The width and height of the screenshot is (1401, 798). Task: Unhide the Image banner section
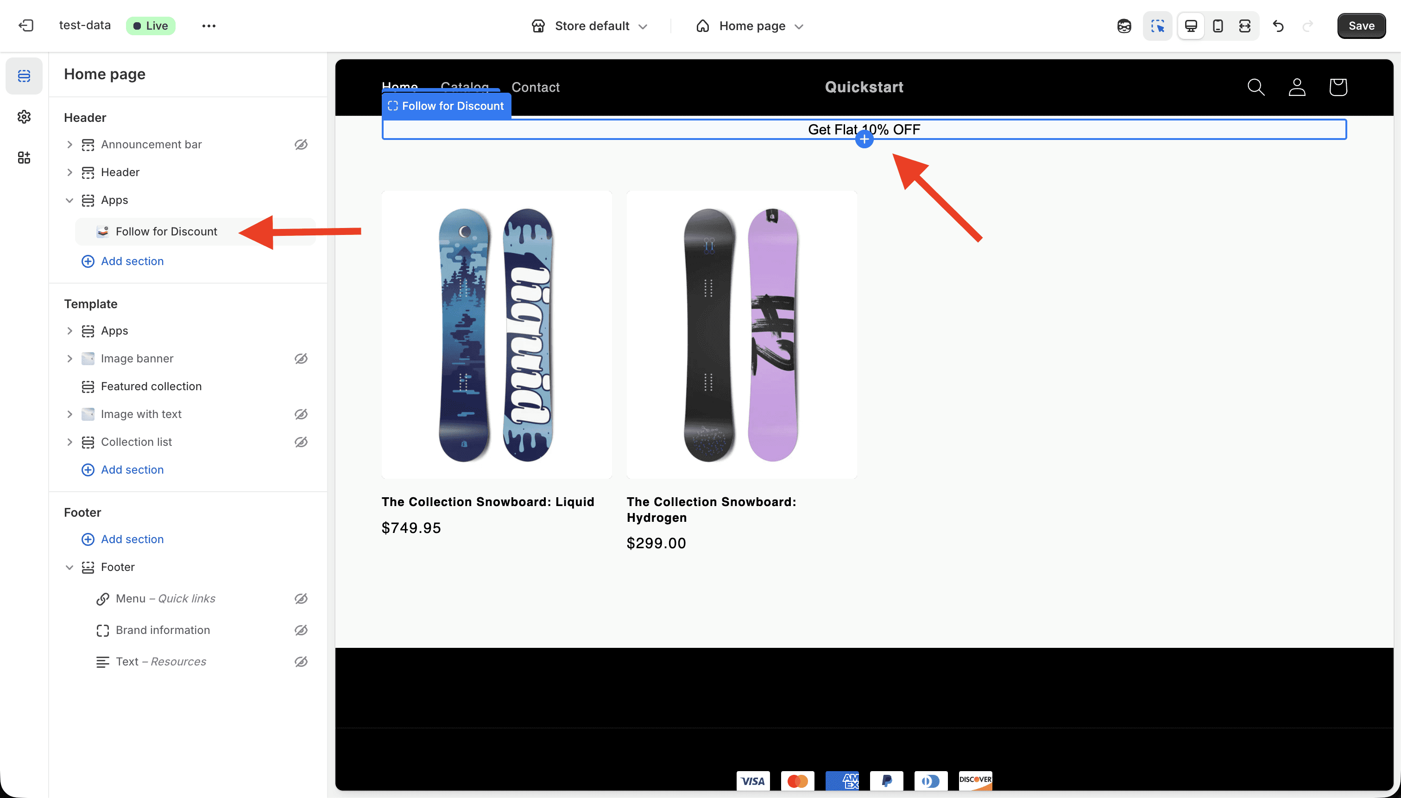(x=301, y=358)
